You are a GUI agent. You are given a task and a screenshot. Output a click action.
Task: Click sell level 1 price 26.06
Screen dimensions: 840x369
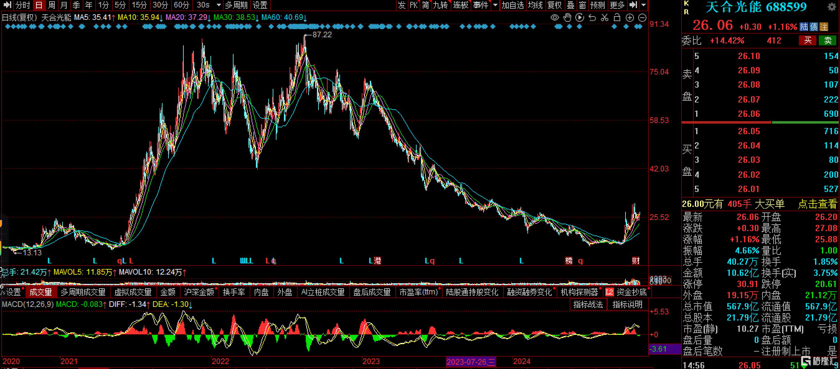[749, 114]
